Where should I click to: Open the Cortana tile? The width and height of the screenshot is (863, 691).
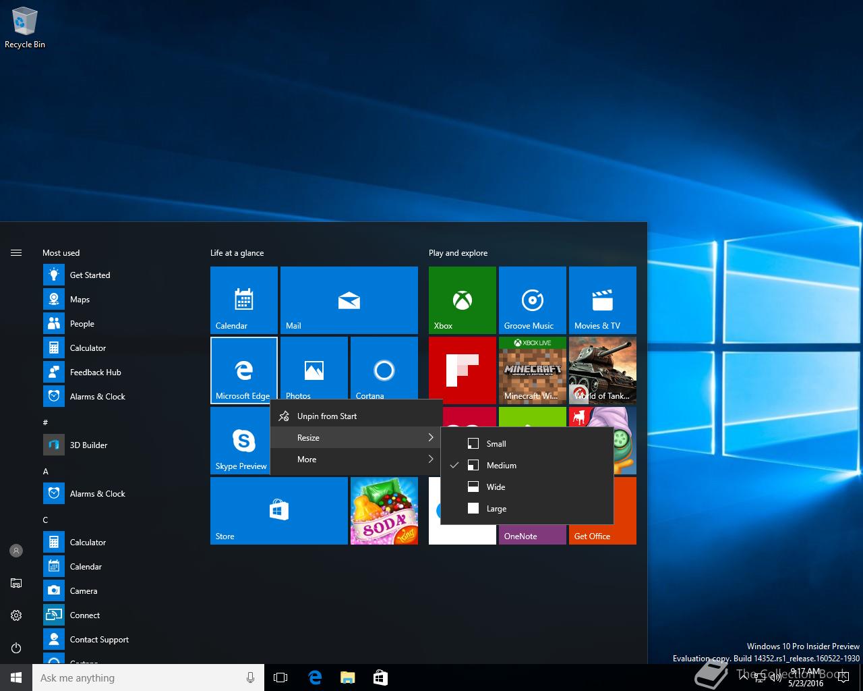point(384,368)
